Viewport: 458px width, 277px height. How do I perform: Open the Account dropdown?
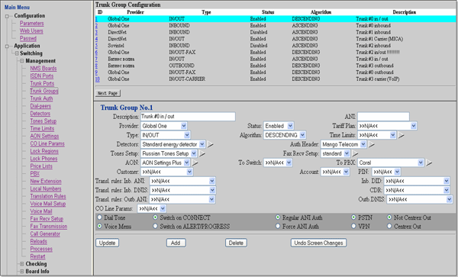tap(335, 172)
